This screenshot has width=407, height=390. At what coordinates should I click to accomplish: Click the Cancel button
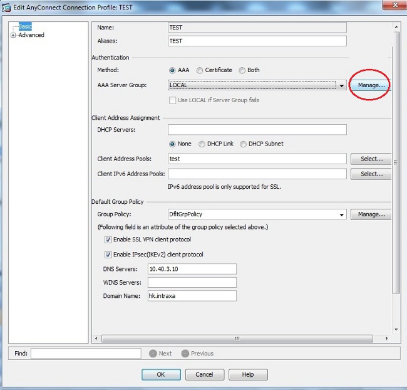[x=205, y=374]
